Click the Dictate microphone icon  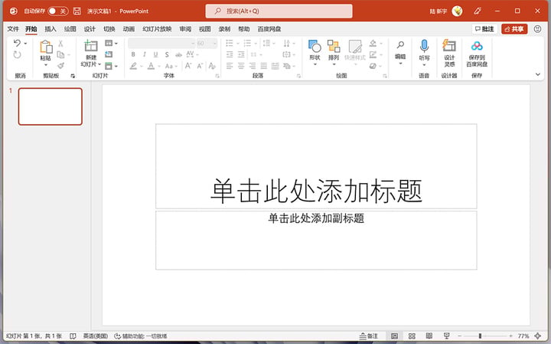click(424, 46)
